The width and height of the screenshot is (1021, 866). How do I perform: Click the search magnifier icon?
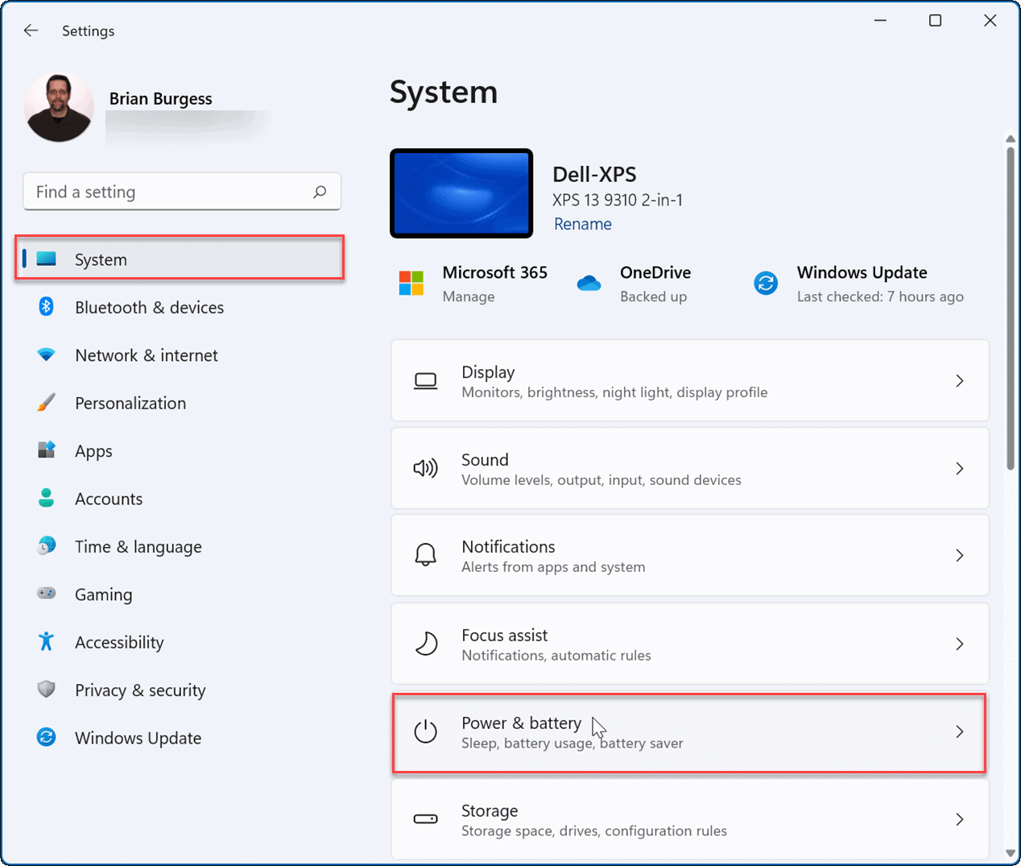point(320,192)
